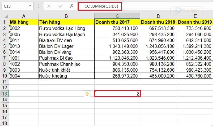Click the 'Doanh thu 2019' header cell

pyautogui.click(x=195, y=22)
